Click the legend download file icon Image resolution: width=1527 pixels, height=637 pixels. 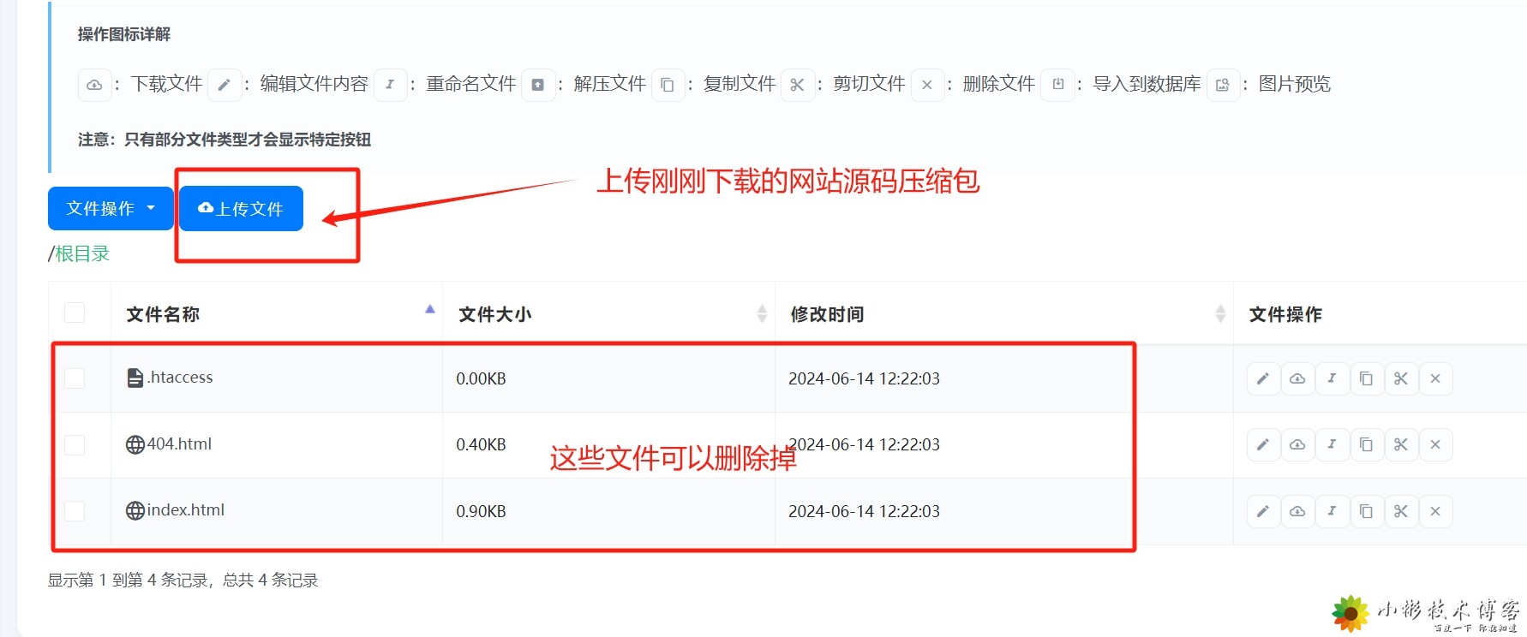tap(95, 85)
